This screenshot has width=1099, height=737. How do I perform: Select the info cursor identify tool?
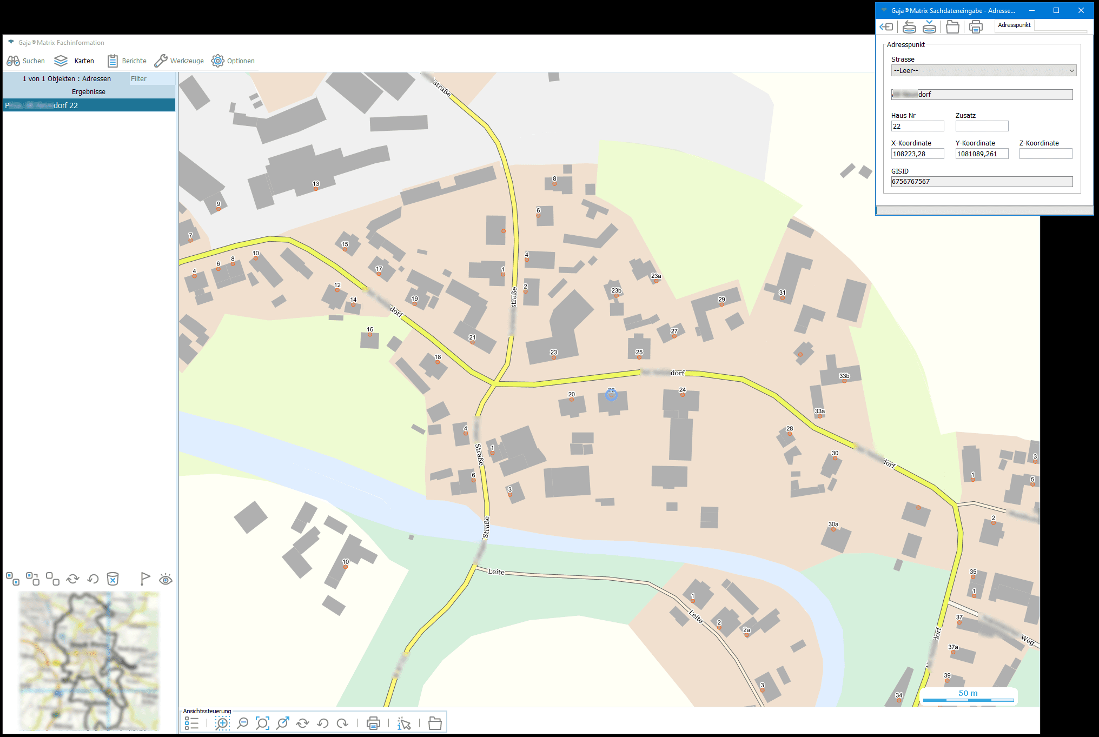click(403, 723)
